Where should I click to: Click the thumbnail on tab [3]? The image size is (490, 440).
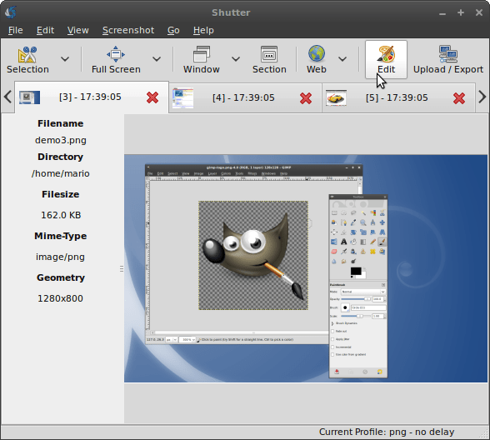click(29, 97)
